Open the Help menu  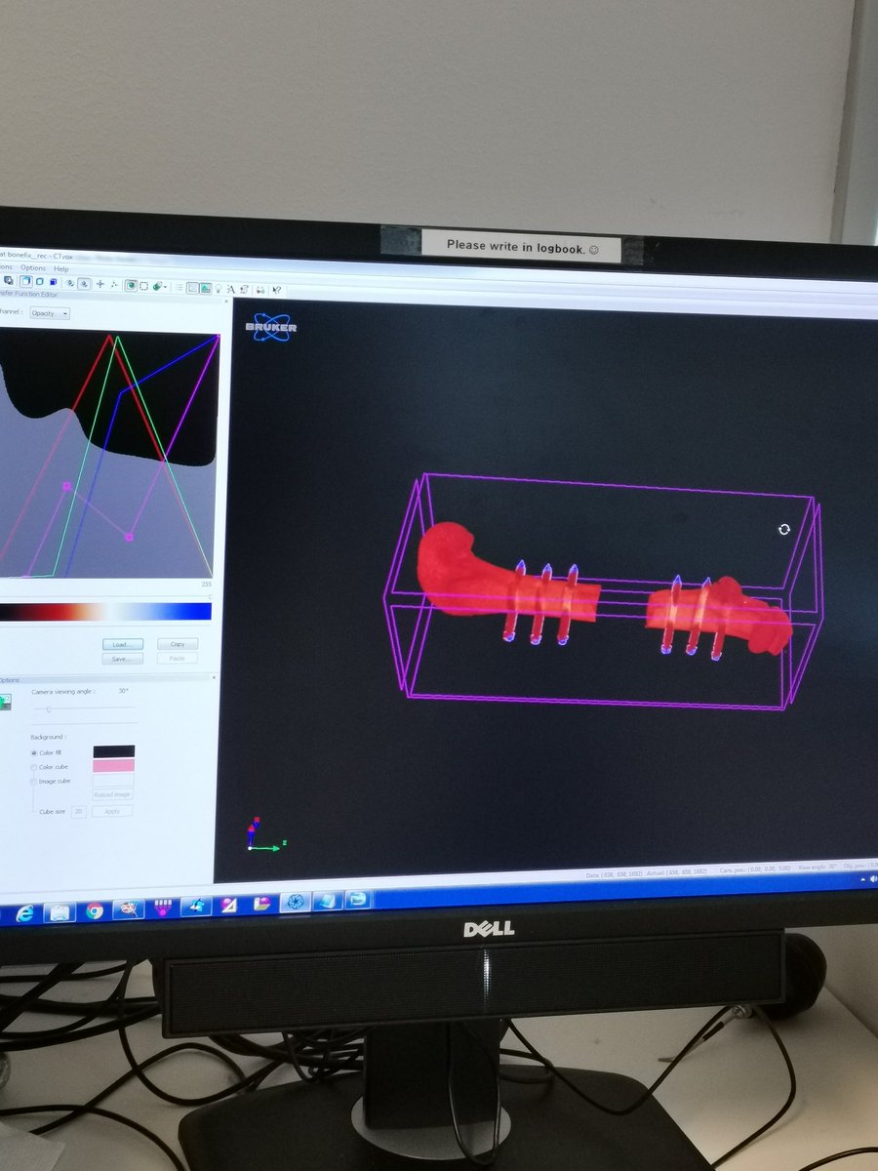click(x=60, y=269)
